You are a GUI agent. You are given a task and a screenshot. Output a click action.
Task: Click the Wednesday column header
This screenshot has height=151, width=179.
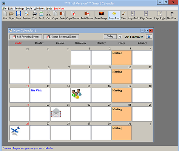point(80,43)
